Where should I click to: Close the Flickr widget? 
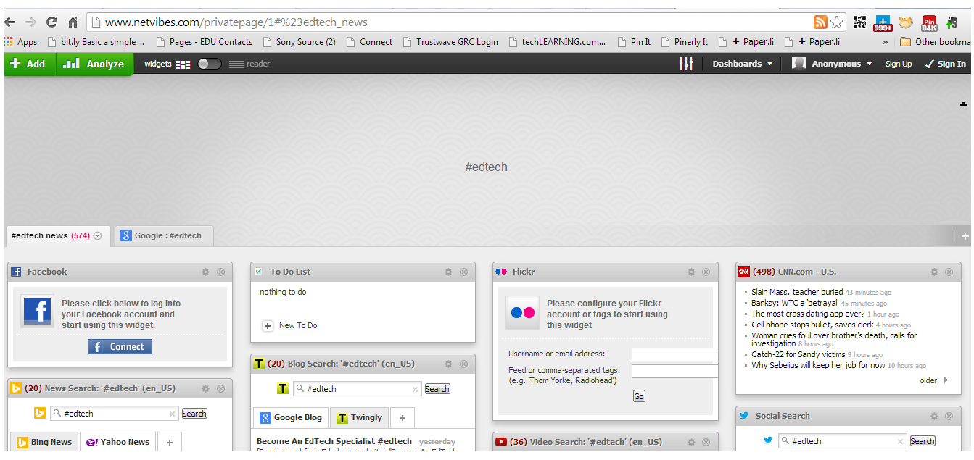[706, 272]
